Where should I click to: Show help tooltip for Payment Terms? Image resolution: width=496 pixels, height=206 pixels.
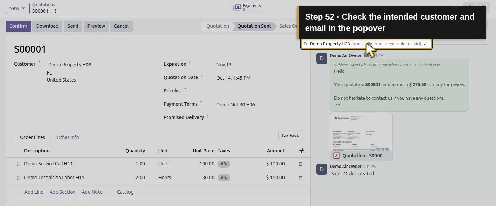point(201,103)
